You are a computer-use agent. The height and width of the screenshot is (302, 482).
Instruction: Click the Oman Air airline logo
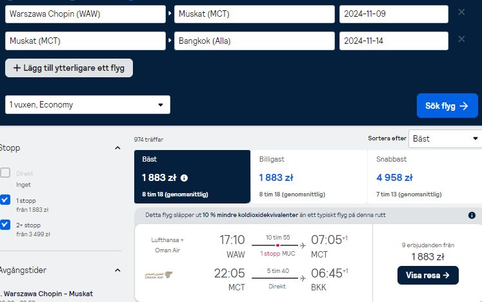[159, 275]
